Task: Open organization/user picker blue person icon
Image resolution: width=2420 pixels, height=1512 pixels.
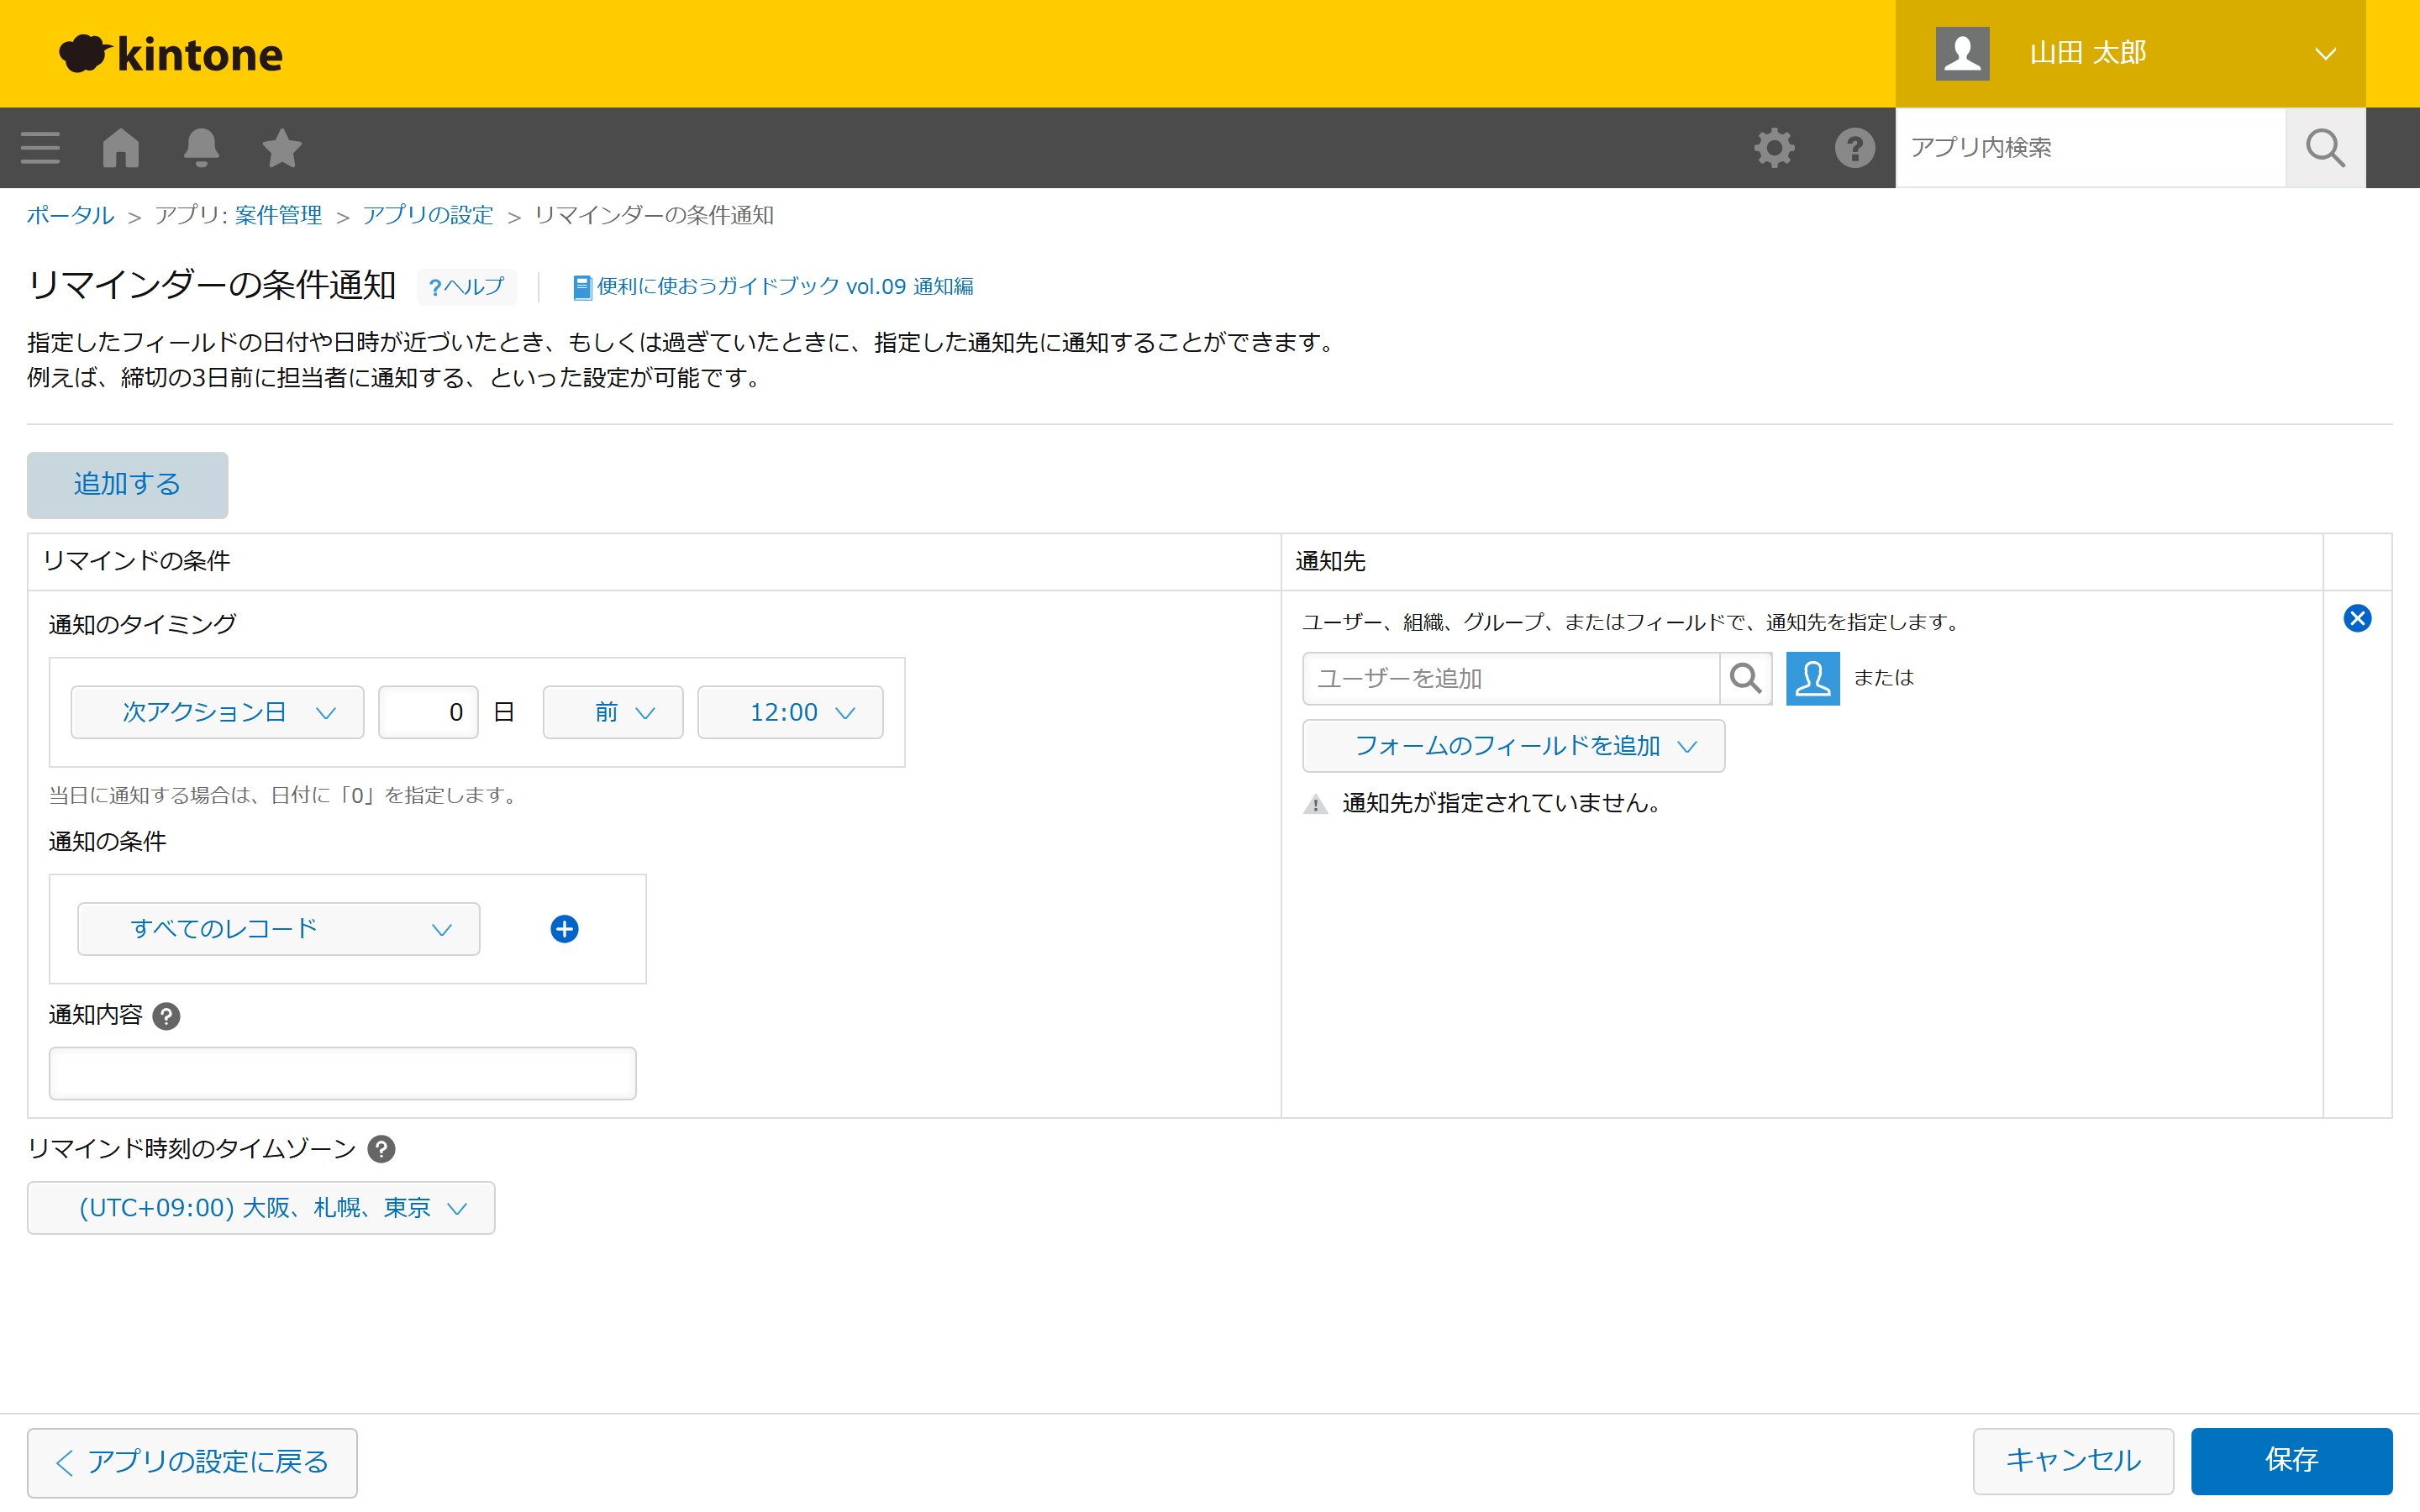Action: point(1812,678)
